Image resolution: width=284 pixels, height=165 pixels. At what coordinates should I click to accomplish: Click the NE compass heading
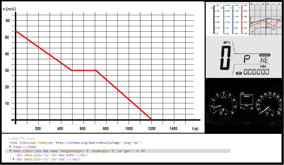[x=264, y=60]
